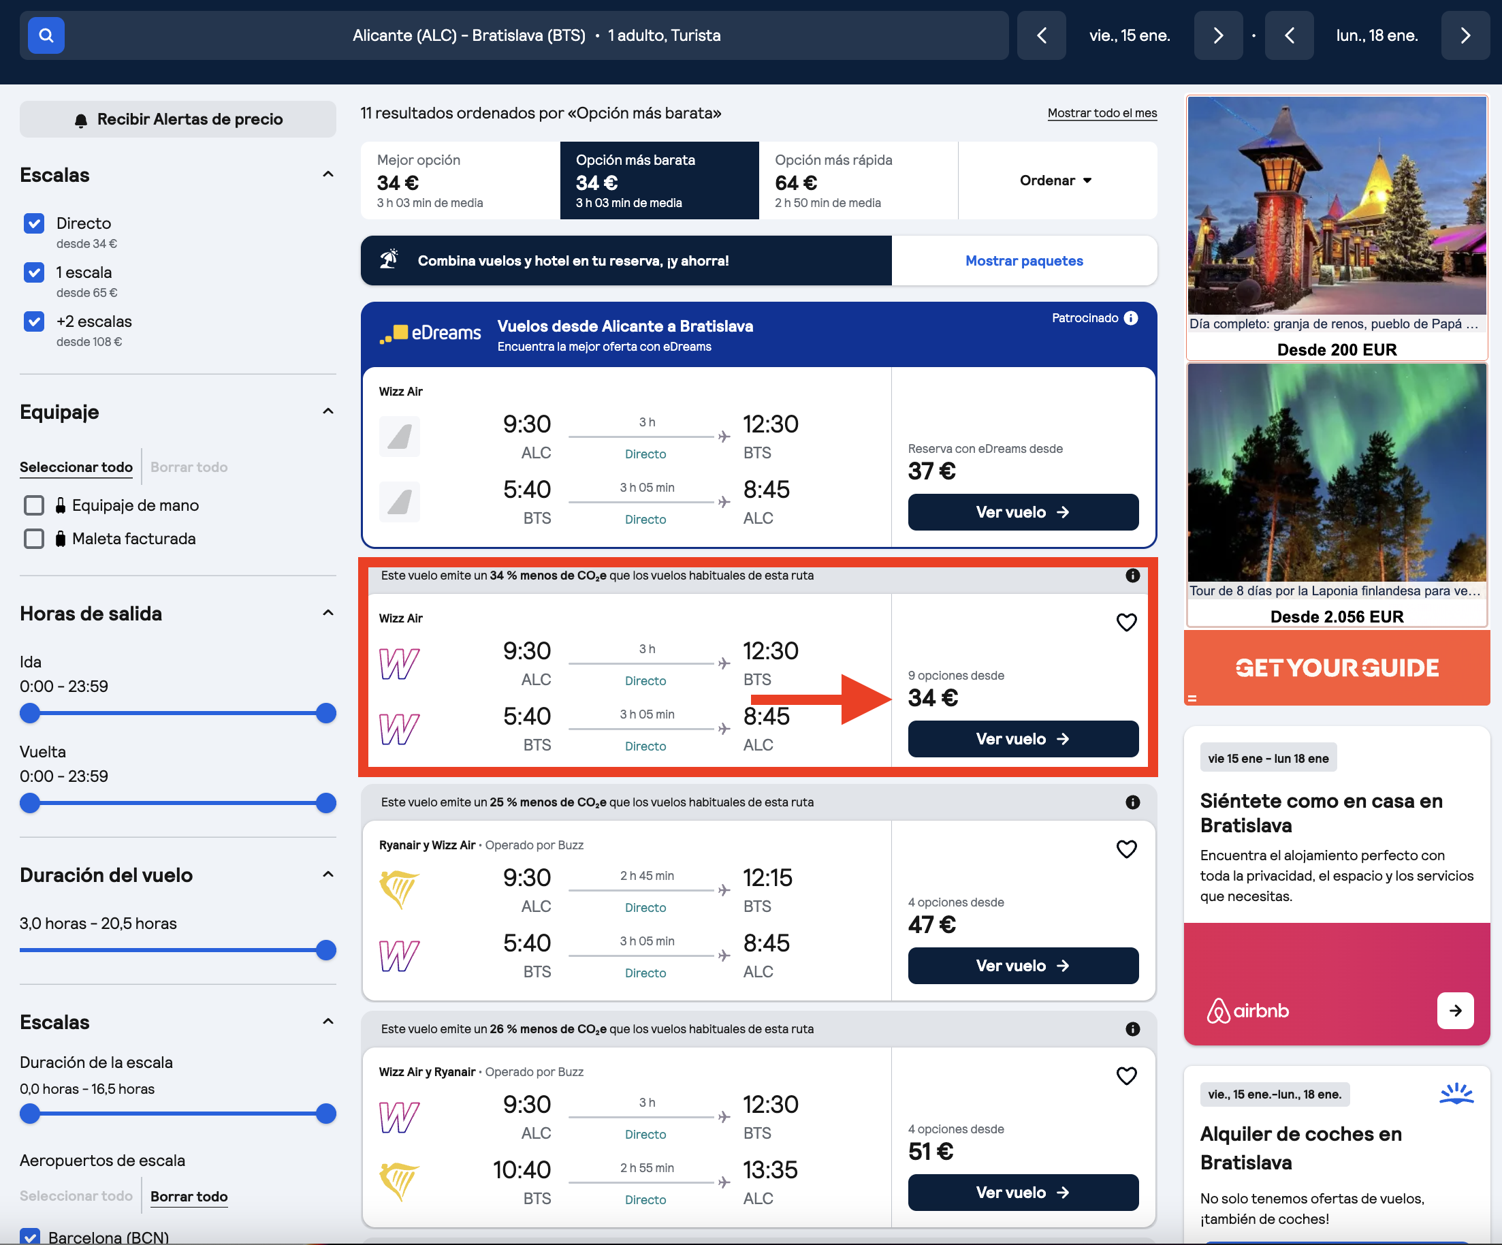Select the Opción más barata tab
This screenshot has height=1245, width=1502.
pyautogui.click(x=658, y=180)
